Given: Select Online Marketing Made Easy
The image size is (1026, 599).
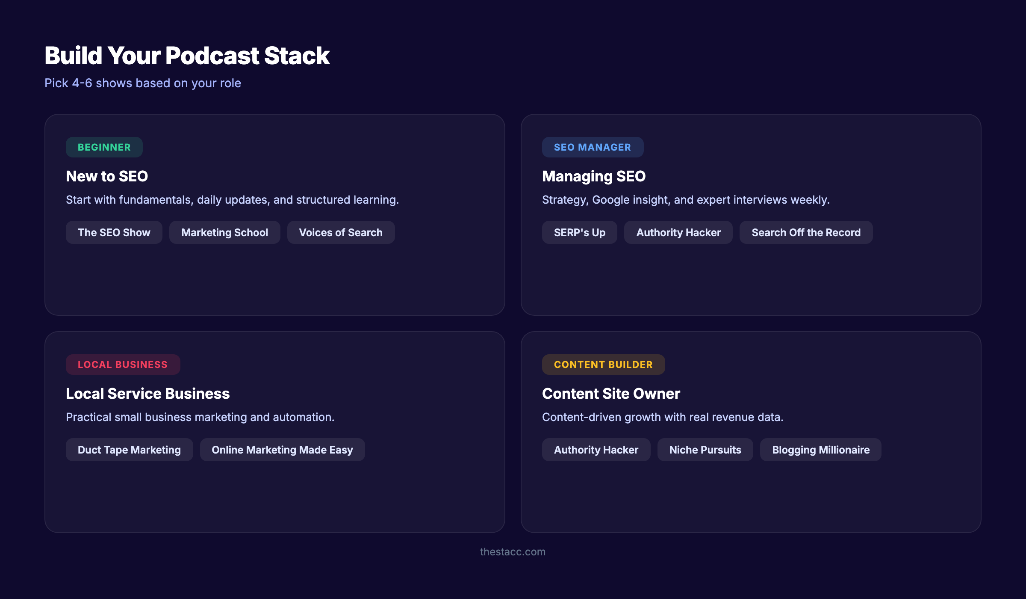Looking at the screenshot, I should point(282,450).
